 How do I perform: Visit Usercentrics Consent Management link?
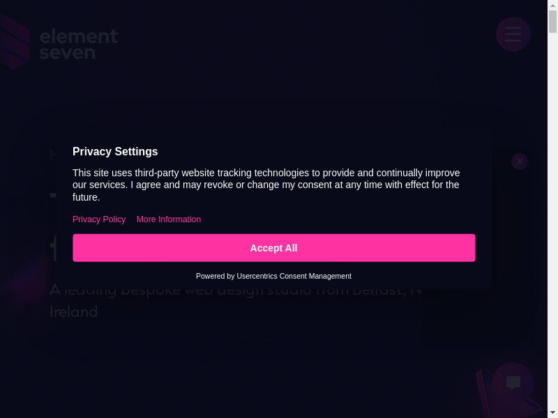click(294, 277)
